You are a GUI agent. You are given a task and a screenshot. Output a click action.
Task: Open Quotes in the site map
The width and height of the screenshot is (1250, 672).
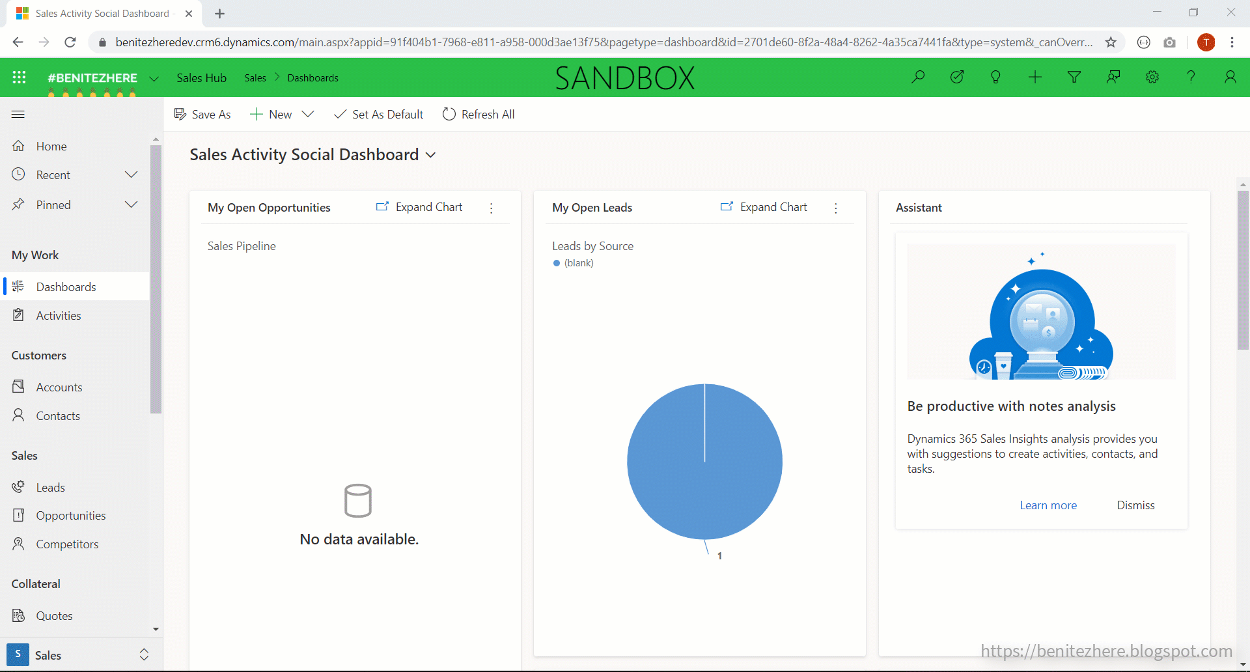[75, 616]
